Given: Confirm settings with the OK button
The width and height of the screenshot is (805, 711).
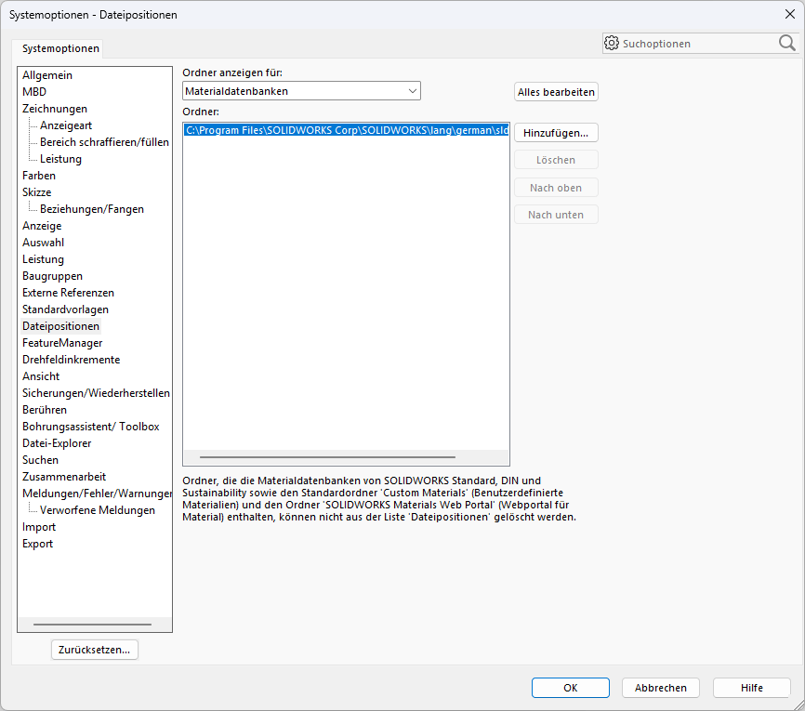Looking at the screenshot, I should tap(570, 688).
